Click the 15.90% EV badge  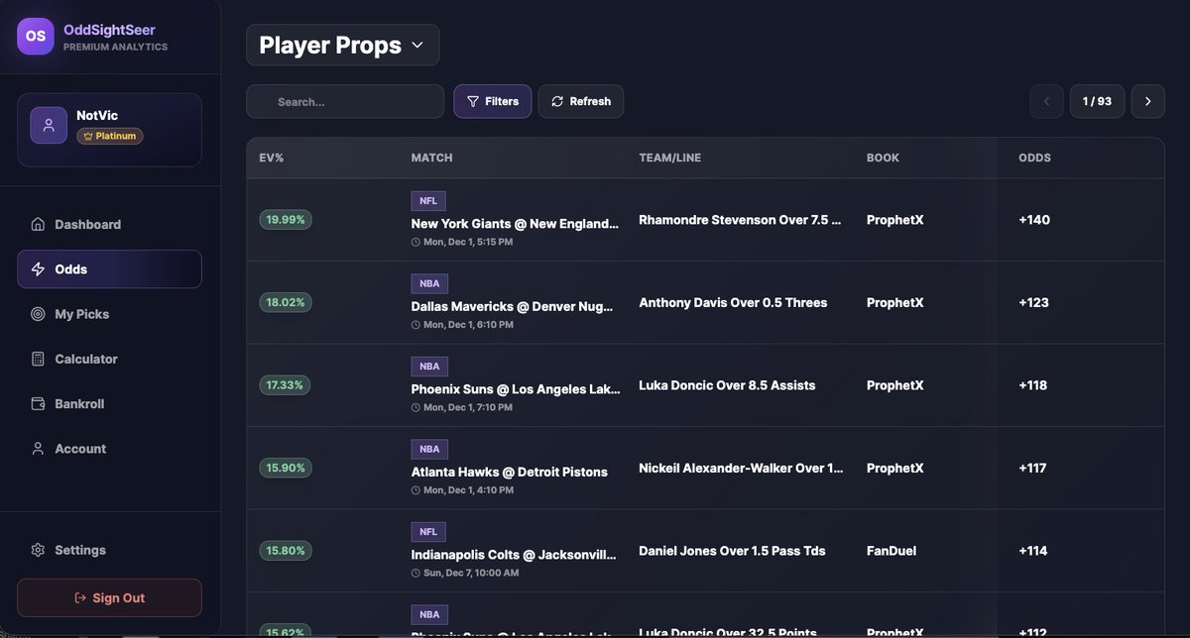click(286, 468)
